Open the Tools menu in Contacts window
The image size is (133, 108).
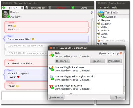pos(107,8)
